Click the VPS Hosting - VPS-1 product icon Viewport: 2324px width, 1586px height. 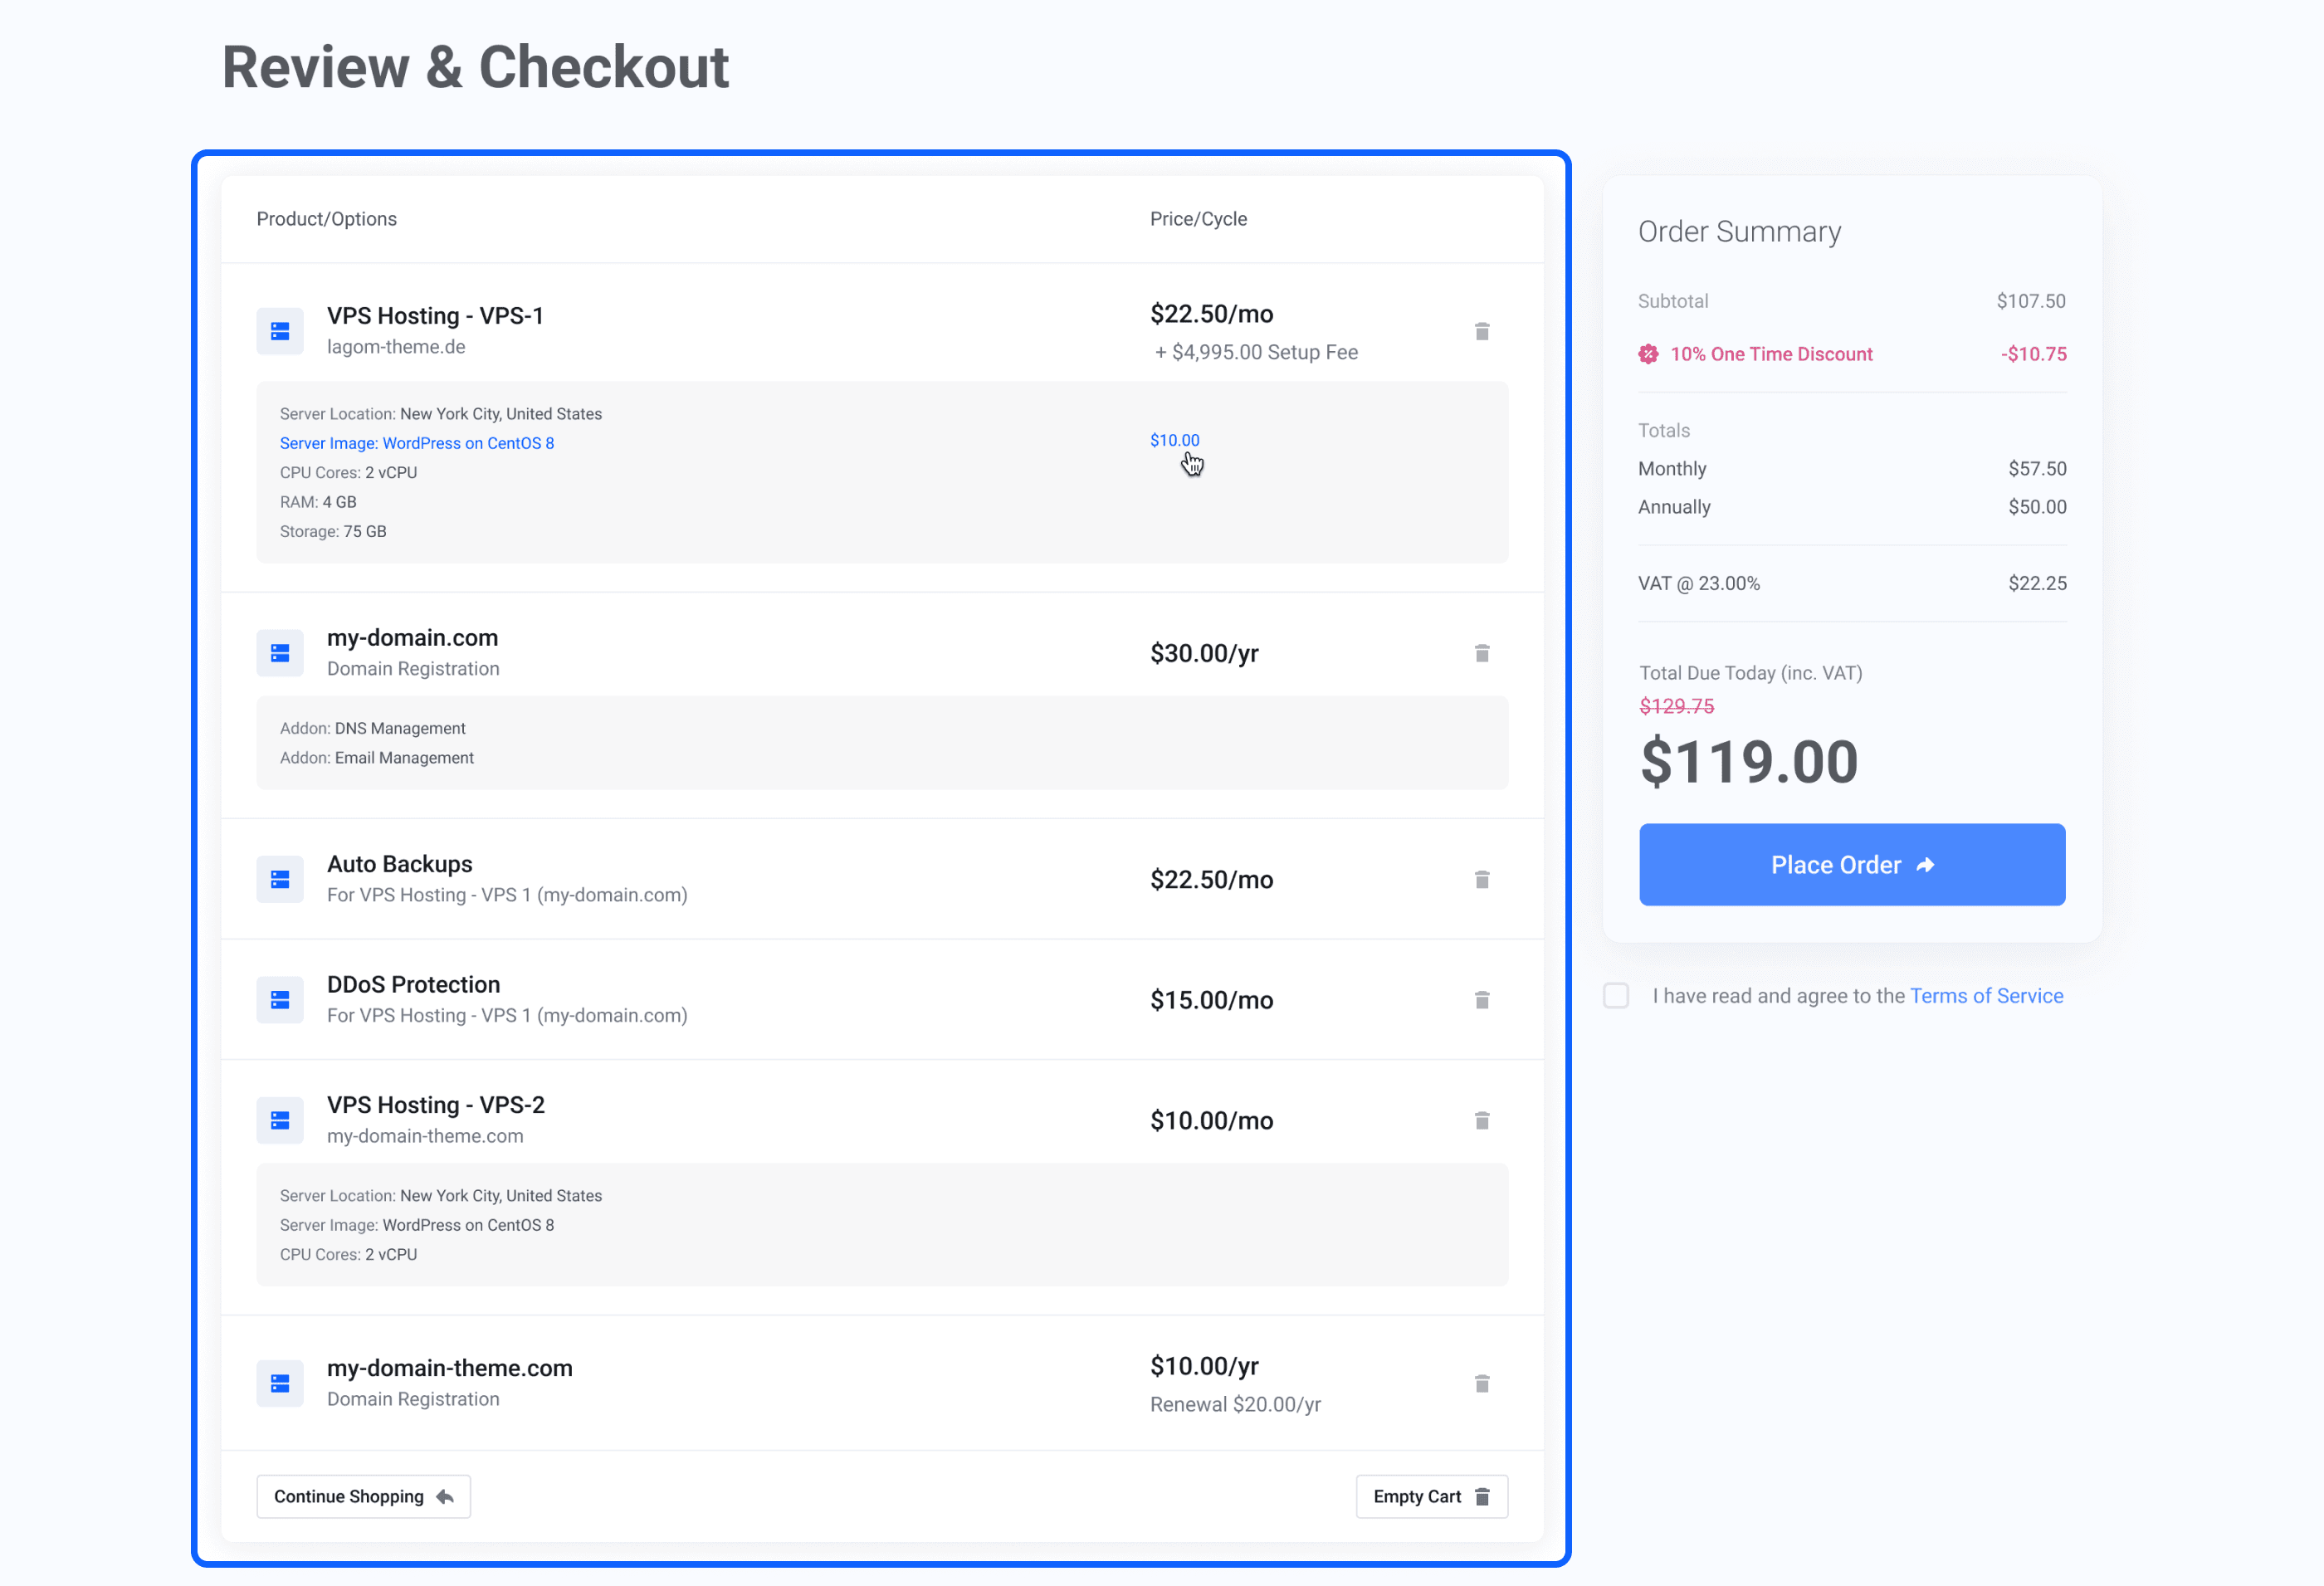tap(280, 331)
